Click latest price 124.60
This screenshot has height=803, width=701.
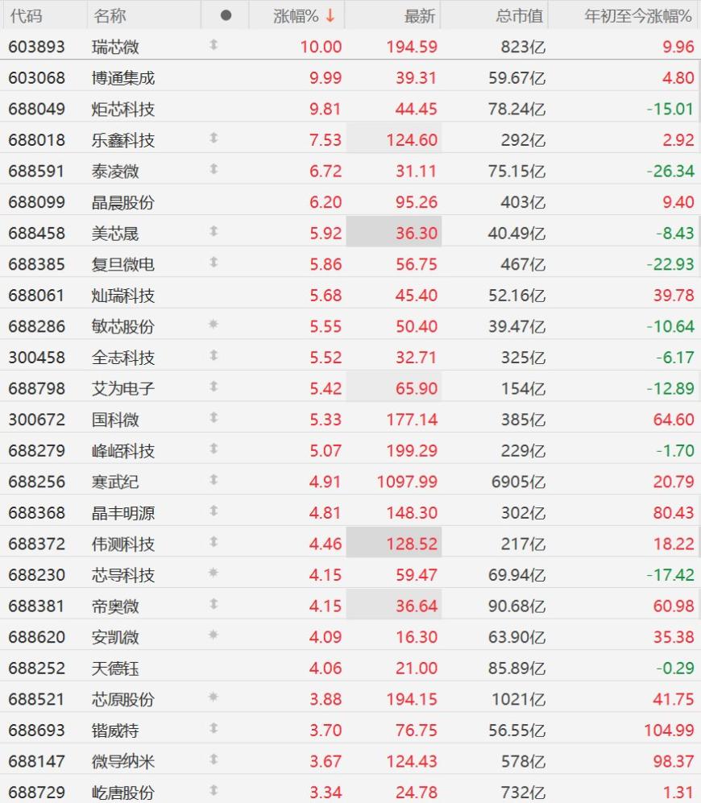tap(412, 140)
